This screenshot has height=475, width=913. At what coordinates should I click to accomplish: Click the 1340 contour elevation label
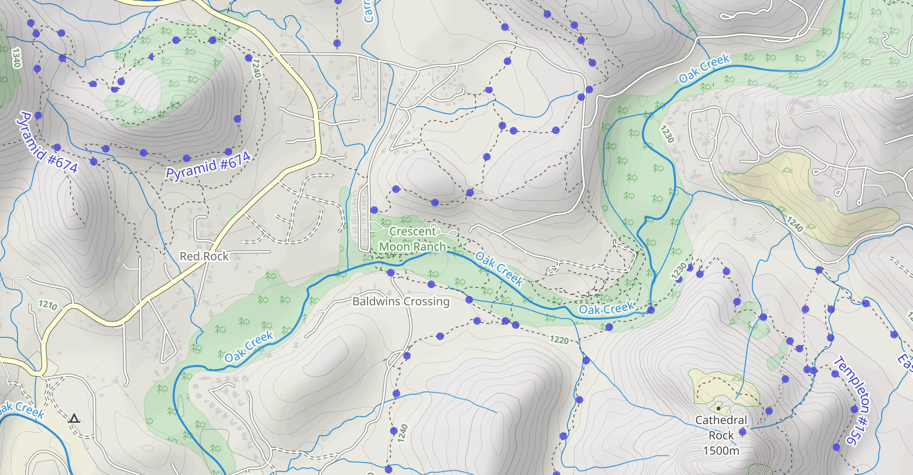(17, 57)
